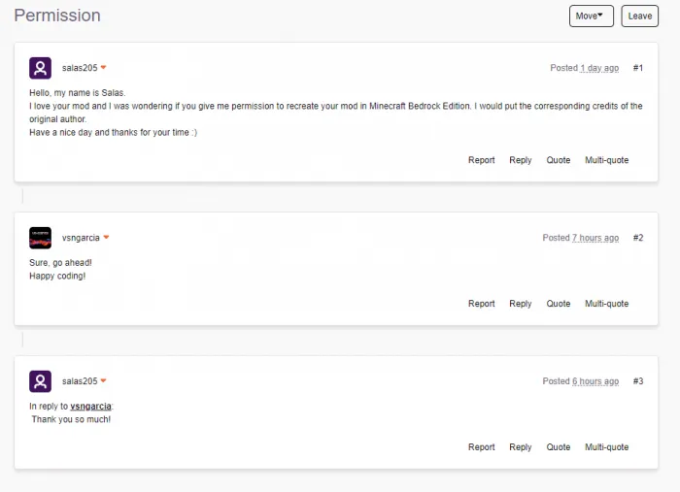Click the vsngarcia link in 'In reply to'
The width and height of the screenshot is (680, 492).
pyautogui.click(x=90, y=407)
